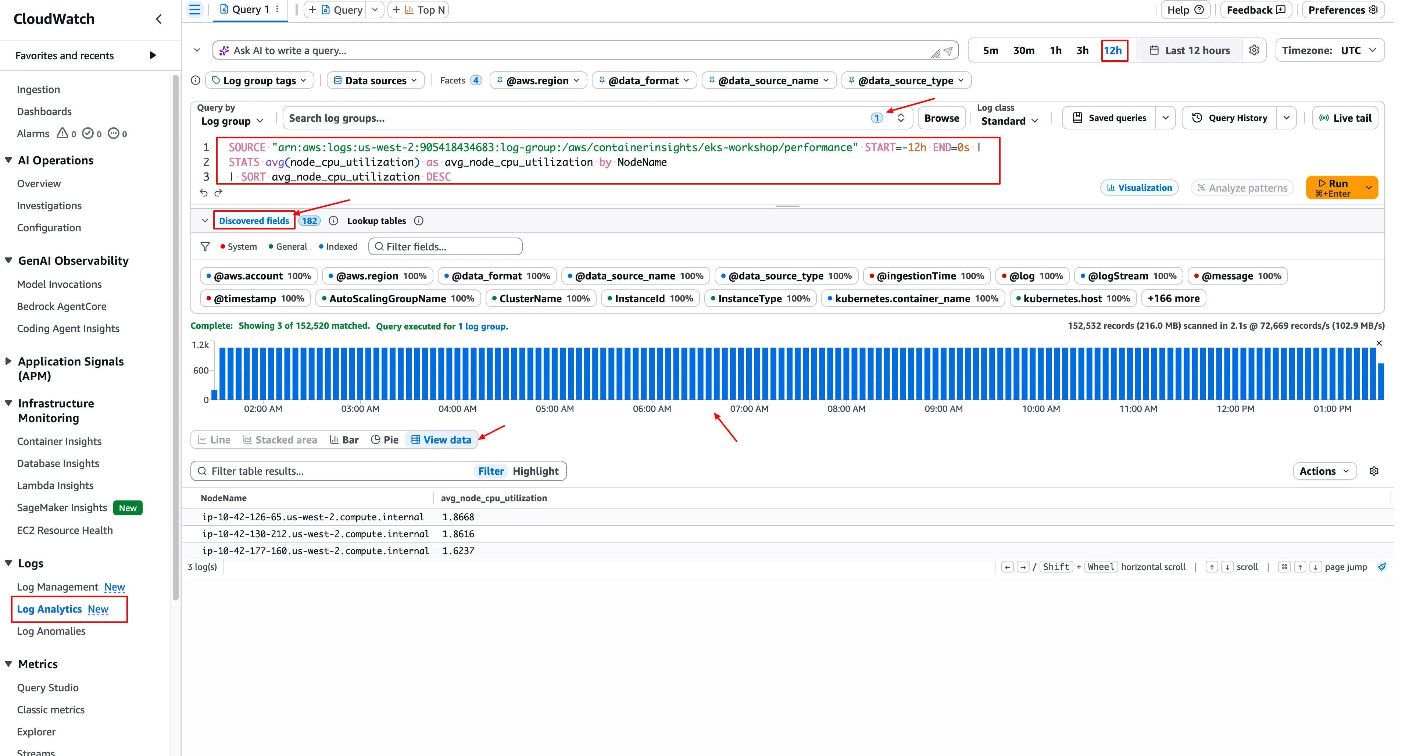Open time range settings gear
Viewport: 1402px width, 756px height.
(1255, 50)
